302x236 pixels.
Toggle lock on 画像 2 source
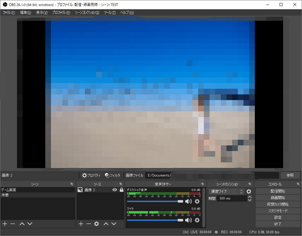coord(121,190)
